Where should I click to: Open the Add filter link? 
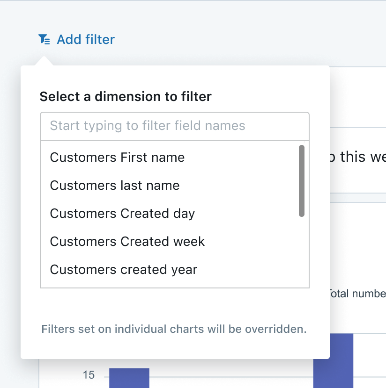tap(86, 39)
